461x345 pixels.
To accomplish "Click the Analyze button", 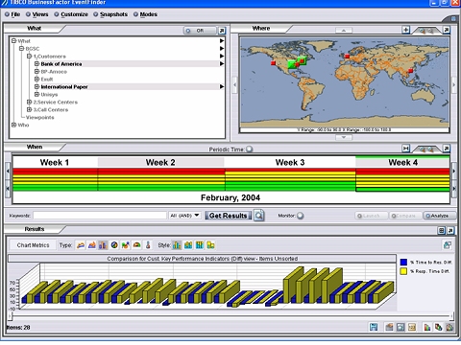I will (x=440, y=216).
